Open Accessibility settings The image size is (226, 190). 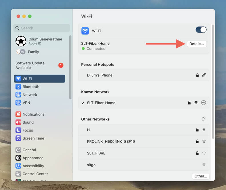39,166
